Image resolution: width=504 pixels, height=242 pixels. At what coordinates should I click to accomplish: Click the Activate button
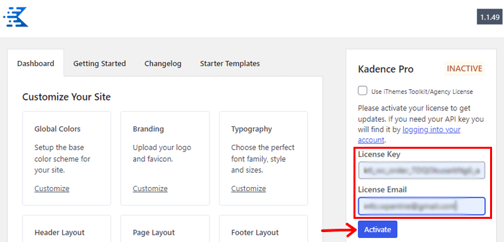378,229
